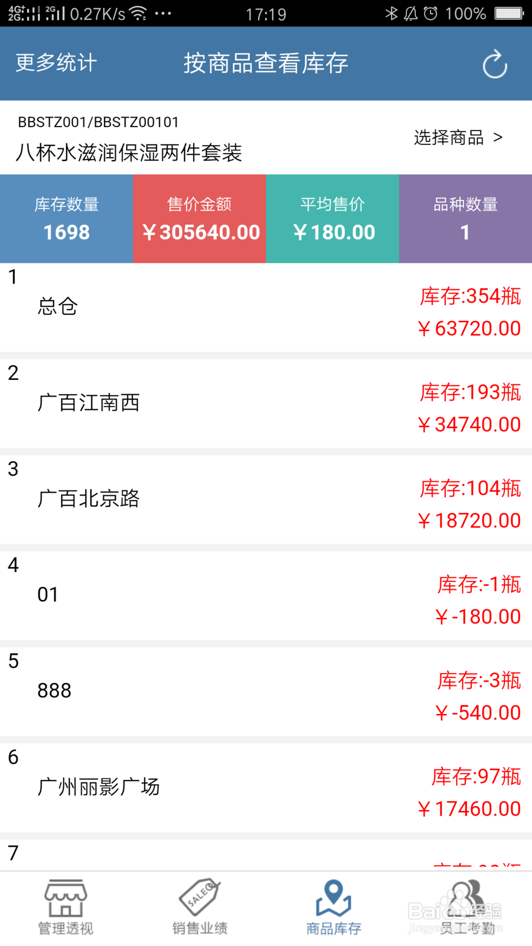The image size is (532, 946).
Task: Expand the 选择商品 product selector
Action: pos(449,138)
